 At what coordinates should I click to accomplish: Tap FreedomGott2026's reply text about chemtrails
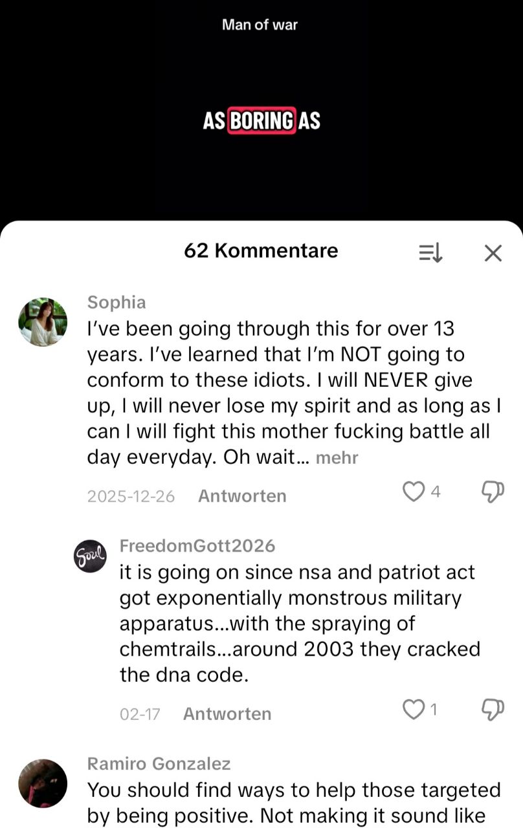coord(291,624)
